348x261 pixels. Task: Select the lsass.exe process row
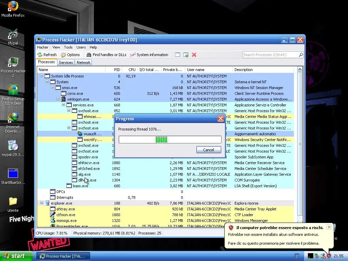166,186
